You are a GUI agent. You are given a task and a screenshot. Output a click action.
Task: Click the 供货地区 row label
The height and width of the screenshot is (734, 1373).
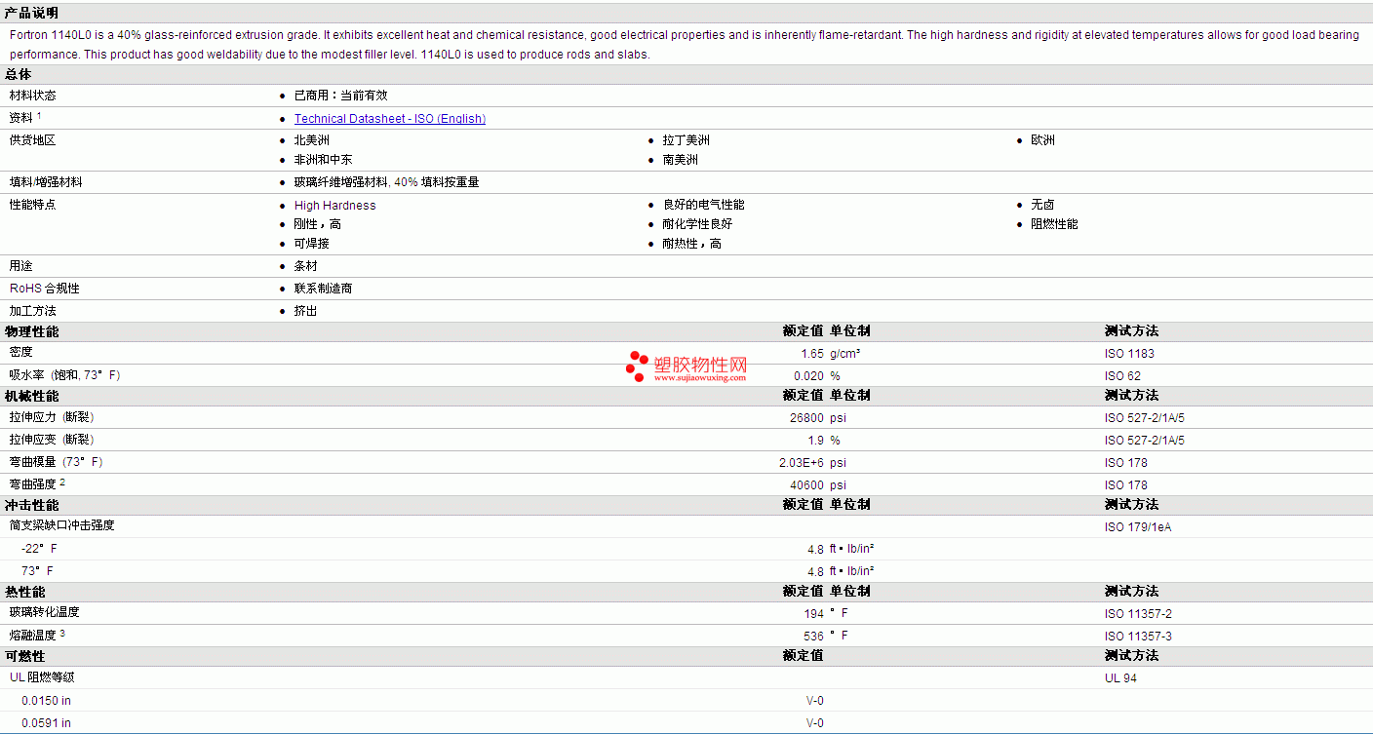pyautogui.click(x=32, y=140)
